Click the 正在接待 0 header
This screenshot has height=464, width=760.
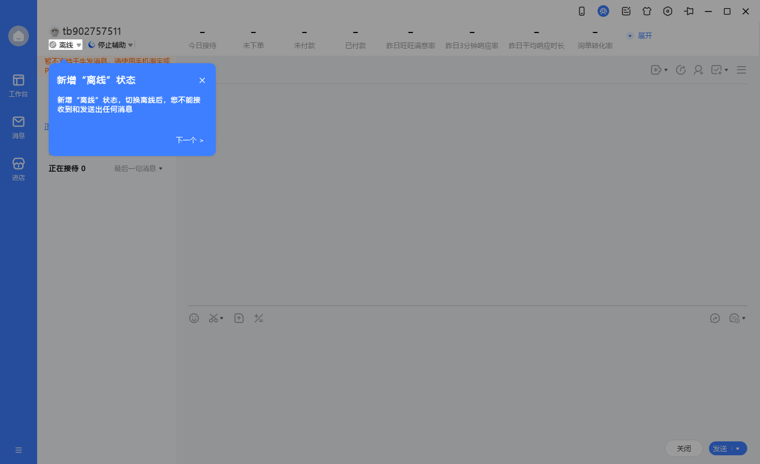[67, 168]
